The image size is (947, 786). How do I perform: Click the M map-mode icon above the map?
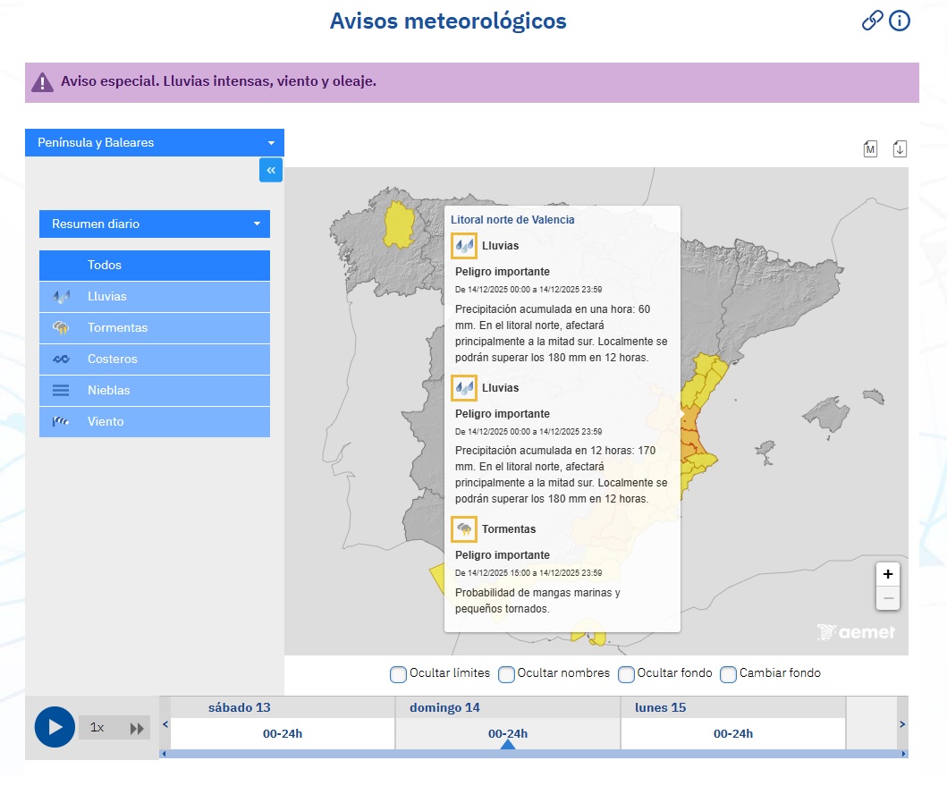[870, 148]
